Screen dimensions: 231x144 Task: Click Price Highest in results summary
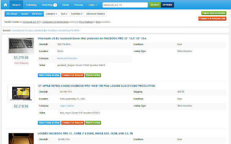[x=86, y=22]
